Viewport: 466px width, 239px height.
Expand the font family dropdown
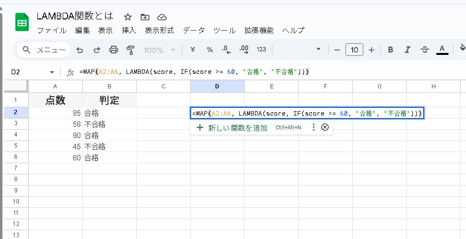pyautogui.click(x=319, y=50)
